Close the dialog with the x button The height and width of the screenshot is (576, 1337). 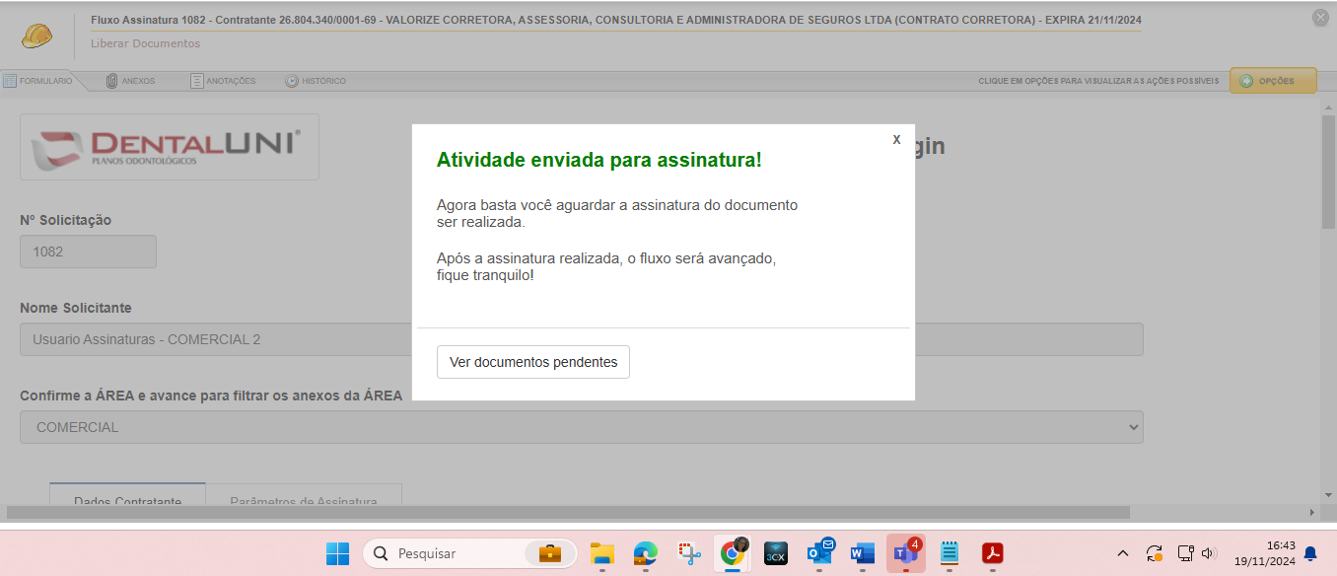tap(896, 140)
